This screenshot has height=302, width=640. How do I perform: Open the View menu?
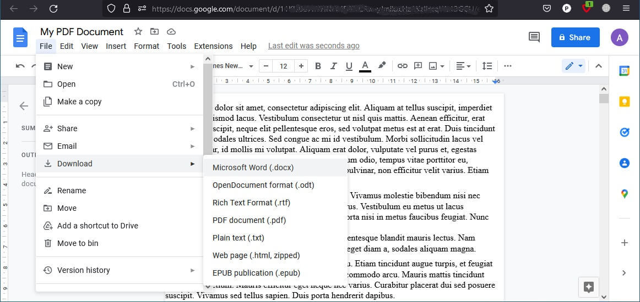coord(89,46)
